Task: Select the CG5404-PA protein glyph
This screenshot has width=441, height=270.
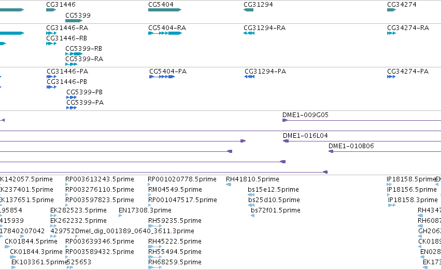Action: (162, 77)
